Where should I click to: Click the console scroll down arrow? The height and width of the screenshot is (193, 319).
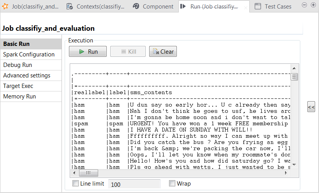tap(294, 165)
